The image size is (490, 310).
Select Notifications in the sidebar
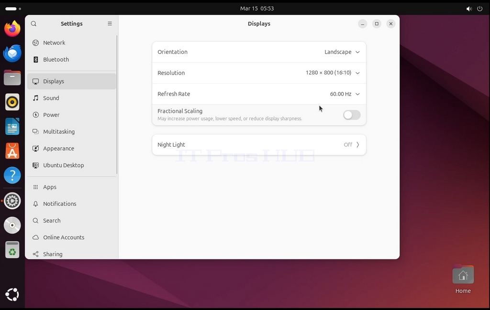pyautogui.click(x=72, y=203)
